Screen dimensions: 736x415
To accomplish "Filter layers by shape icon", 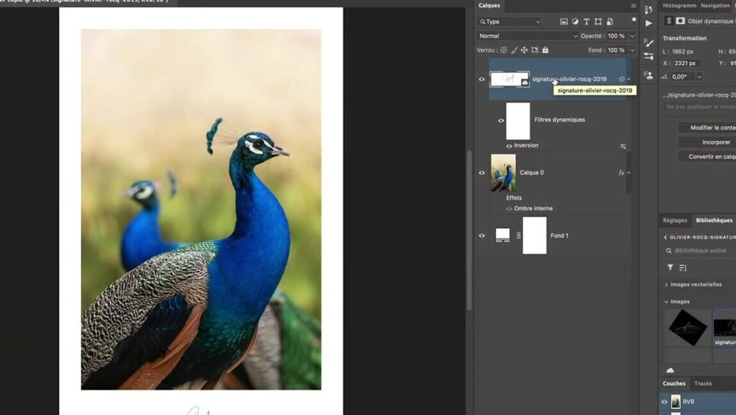I will pyautogui.click(x=598, y=22).
